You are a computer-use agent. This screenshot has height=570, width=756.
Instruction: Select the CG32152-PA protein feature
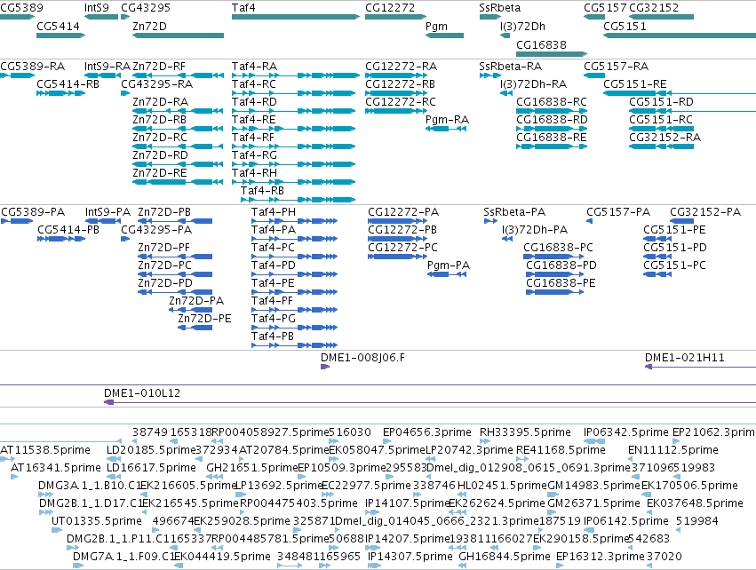tap(681, 221)
